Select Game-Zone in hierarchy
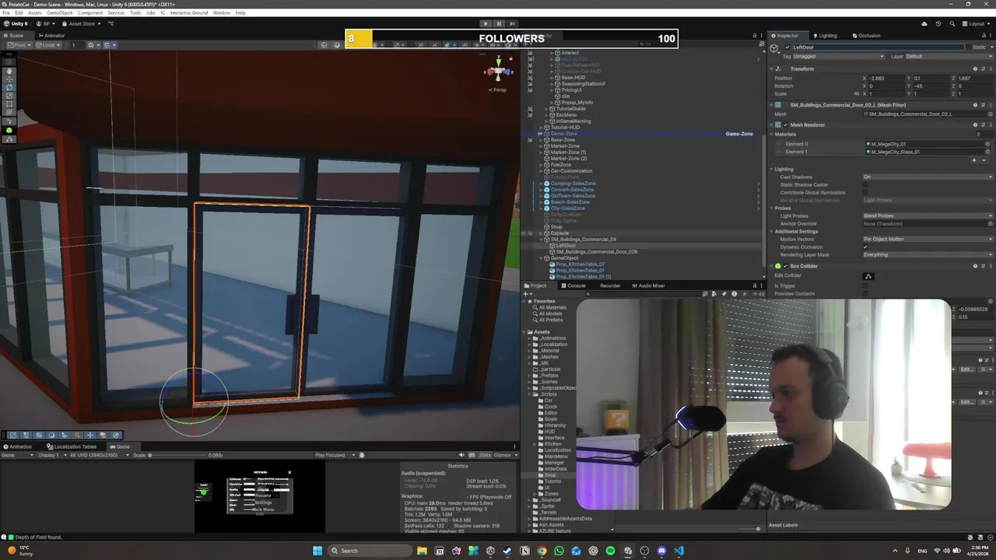The width and height of the screenshot is (996, 560). pyautogui.click(x=564, y=134)
